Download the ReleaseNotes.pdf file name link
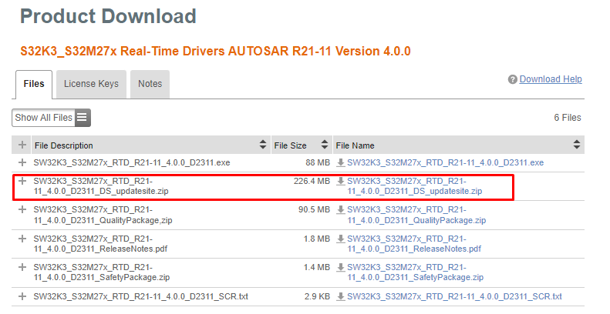This screenshot has width=610, height=314. click(x=414, y=244)
